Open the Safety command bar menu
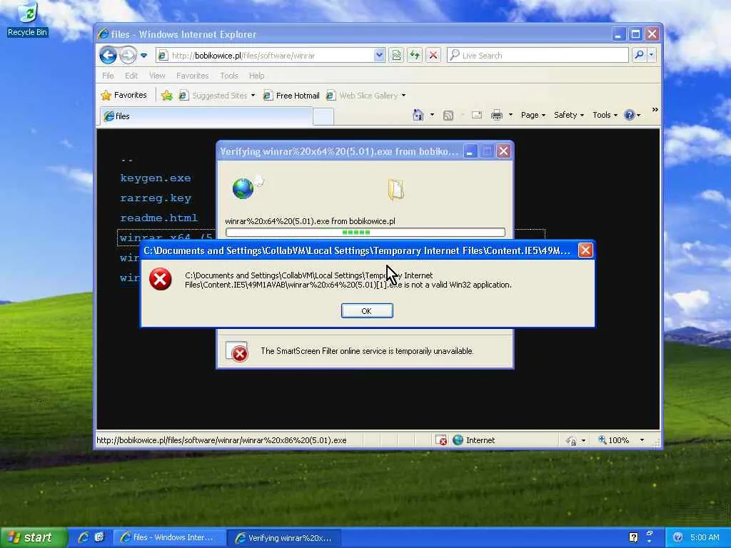 click(569, 115)
